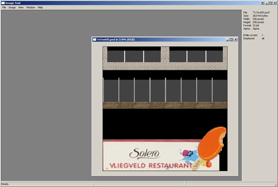The width and height of the screenshot is (278, 187).
Task: Click the Solero logo in the image
Action: point(145,154)
